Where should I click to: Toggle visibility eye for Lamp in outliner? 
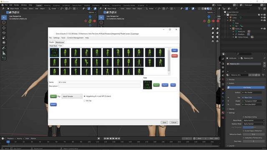(x=262, y=17)
